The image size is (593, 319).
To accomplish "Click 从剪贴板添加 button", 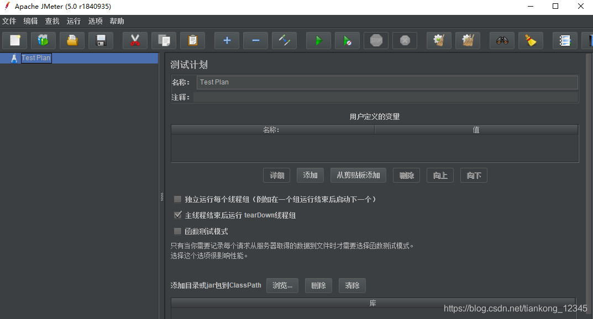I will [x=358, y=175].
